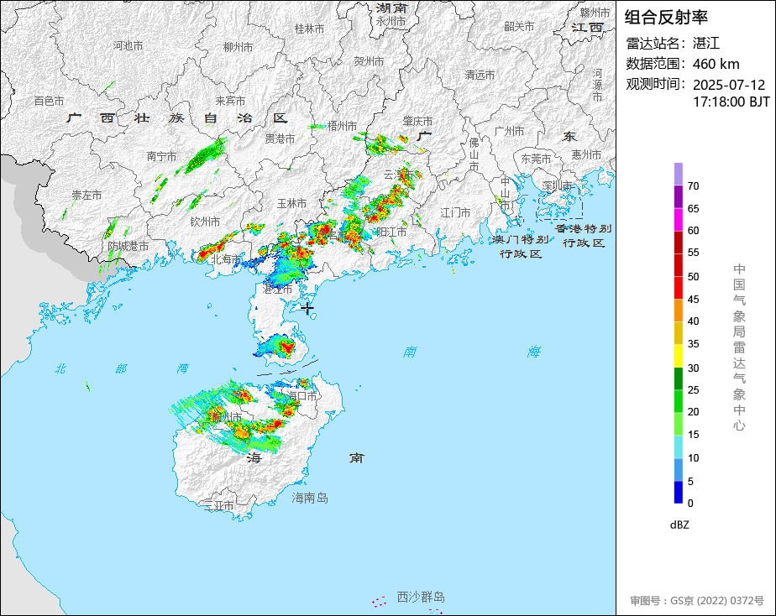Click the dBZ unit label under legend
The height and width of the screenshot is (616, 776).
coord(679,525)
